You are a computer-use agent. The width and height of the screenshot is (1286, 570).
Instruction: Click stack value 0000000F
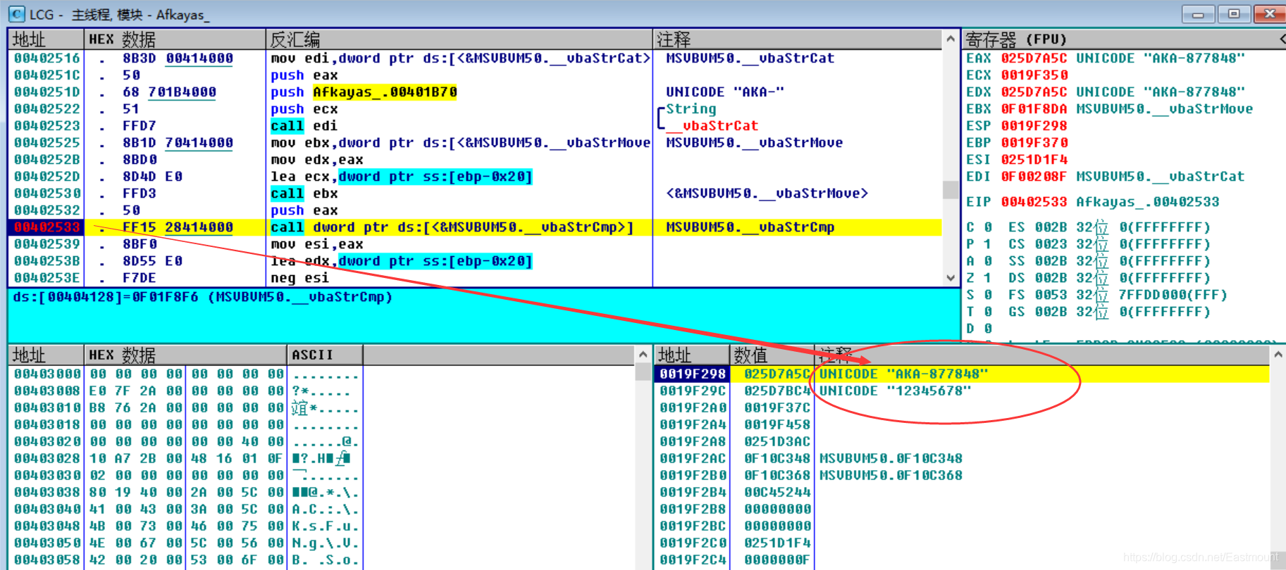click(x=777, y=559)
